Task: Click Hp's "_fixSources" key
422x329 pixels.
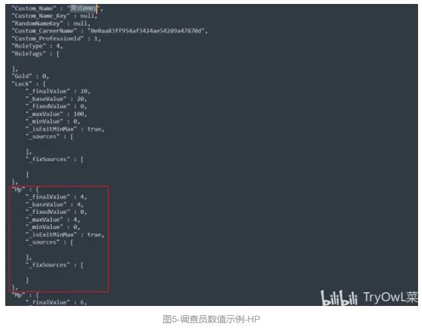Action: [x=47, y=265]
